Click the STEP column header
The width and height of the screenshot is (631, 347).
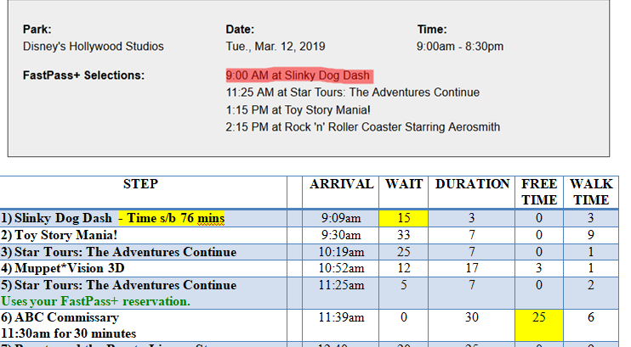[x=140, y=184]
